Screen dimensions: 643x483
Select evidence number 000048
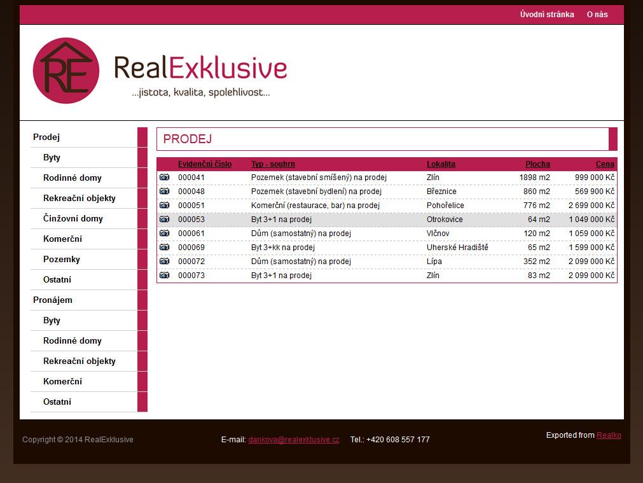tap(191, 192)
